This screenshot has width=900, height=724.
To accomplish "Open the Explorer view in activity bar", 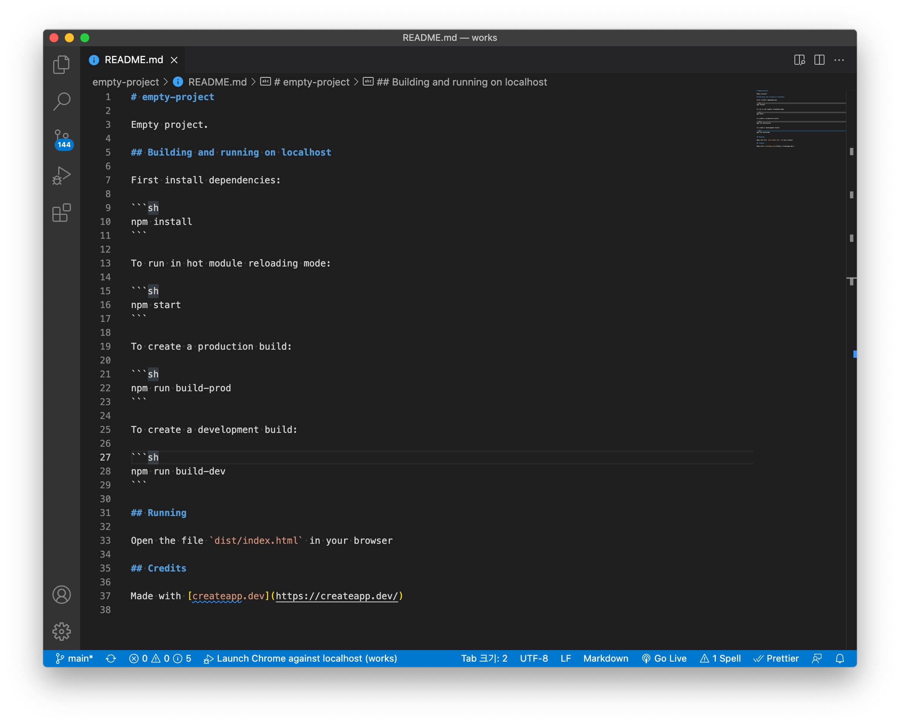I will pos(61,65).
